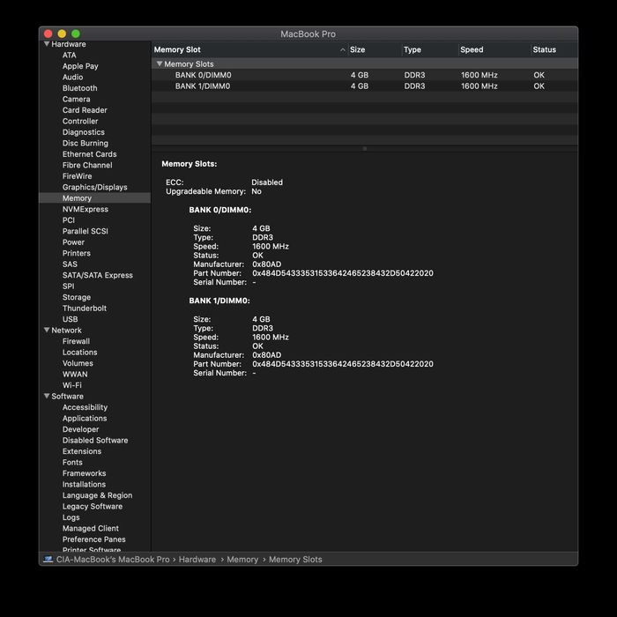Image resolution: width=617 pixels, height=617 pixels.
Task: Show Fonts information
Action: 72,463
